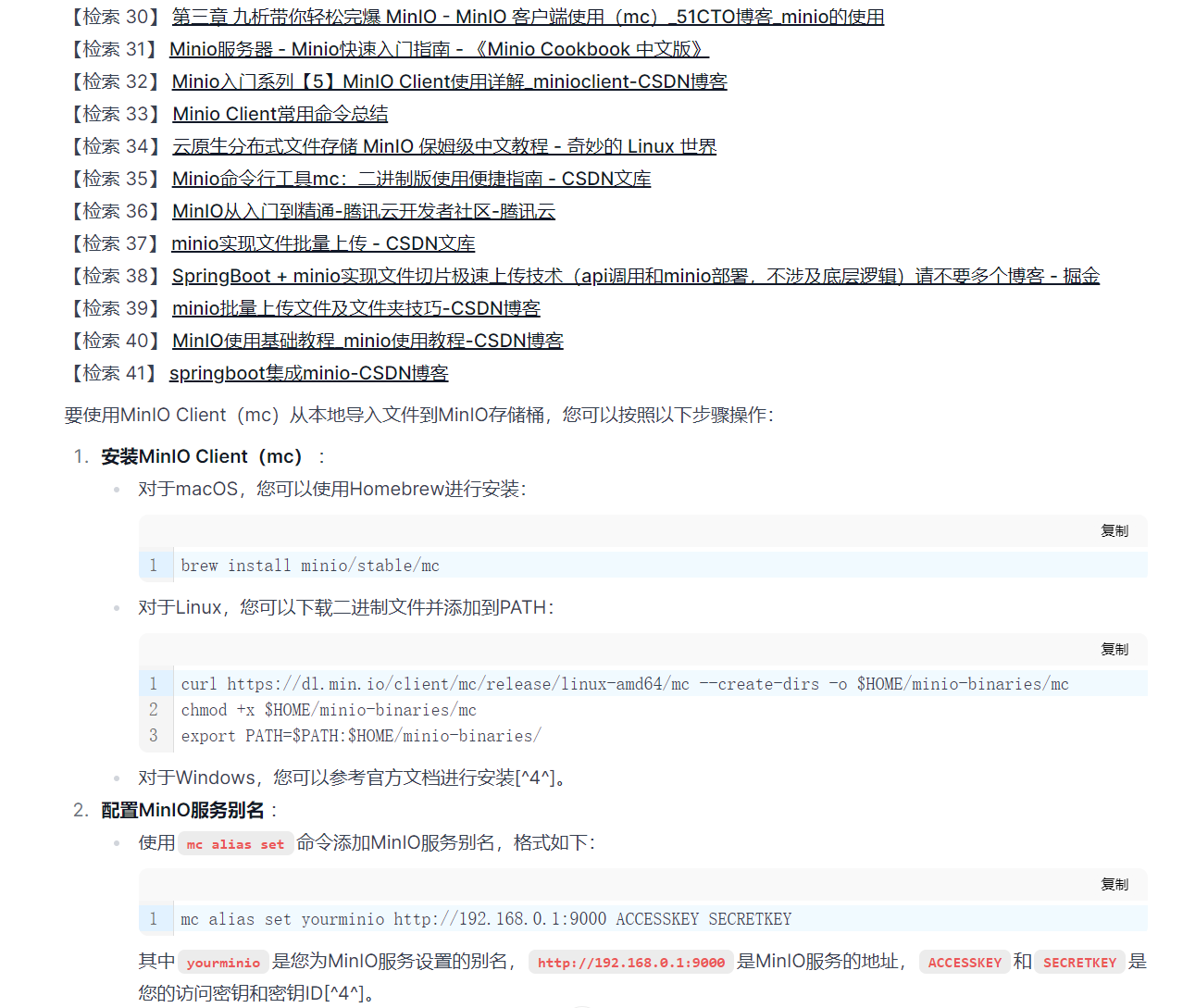1183x1008 pixels.
Task: Copy the mc alias set command block
Action: coord(1115,885)
